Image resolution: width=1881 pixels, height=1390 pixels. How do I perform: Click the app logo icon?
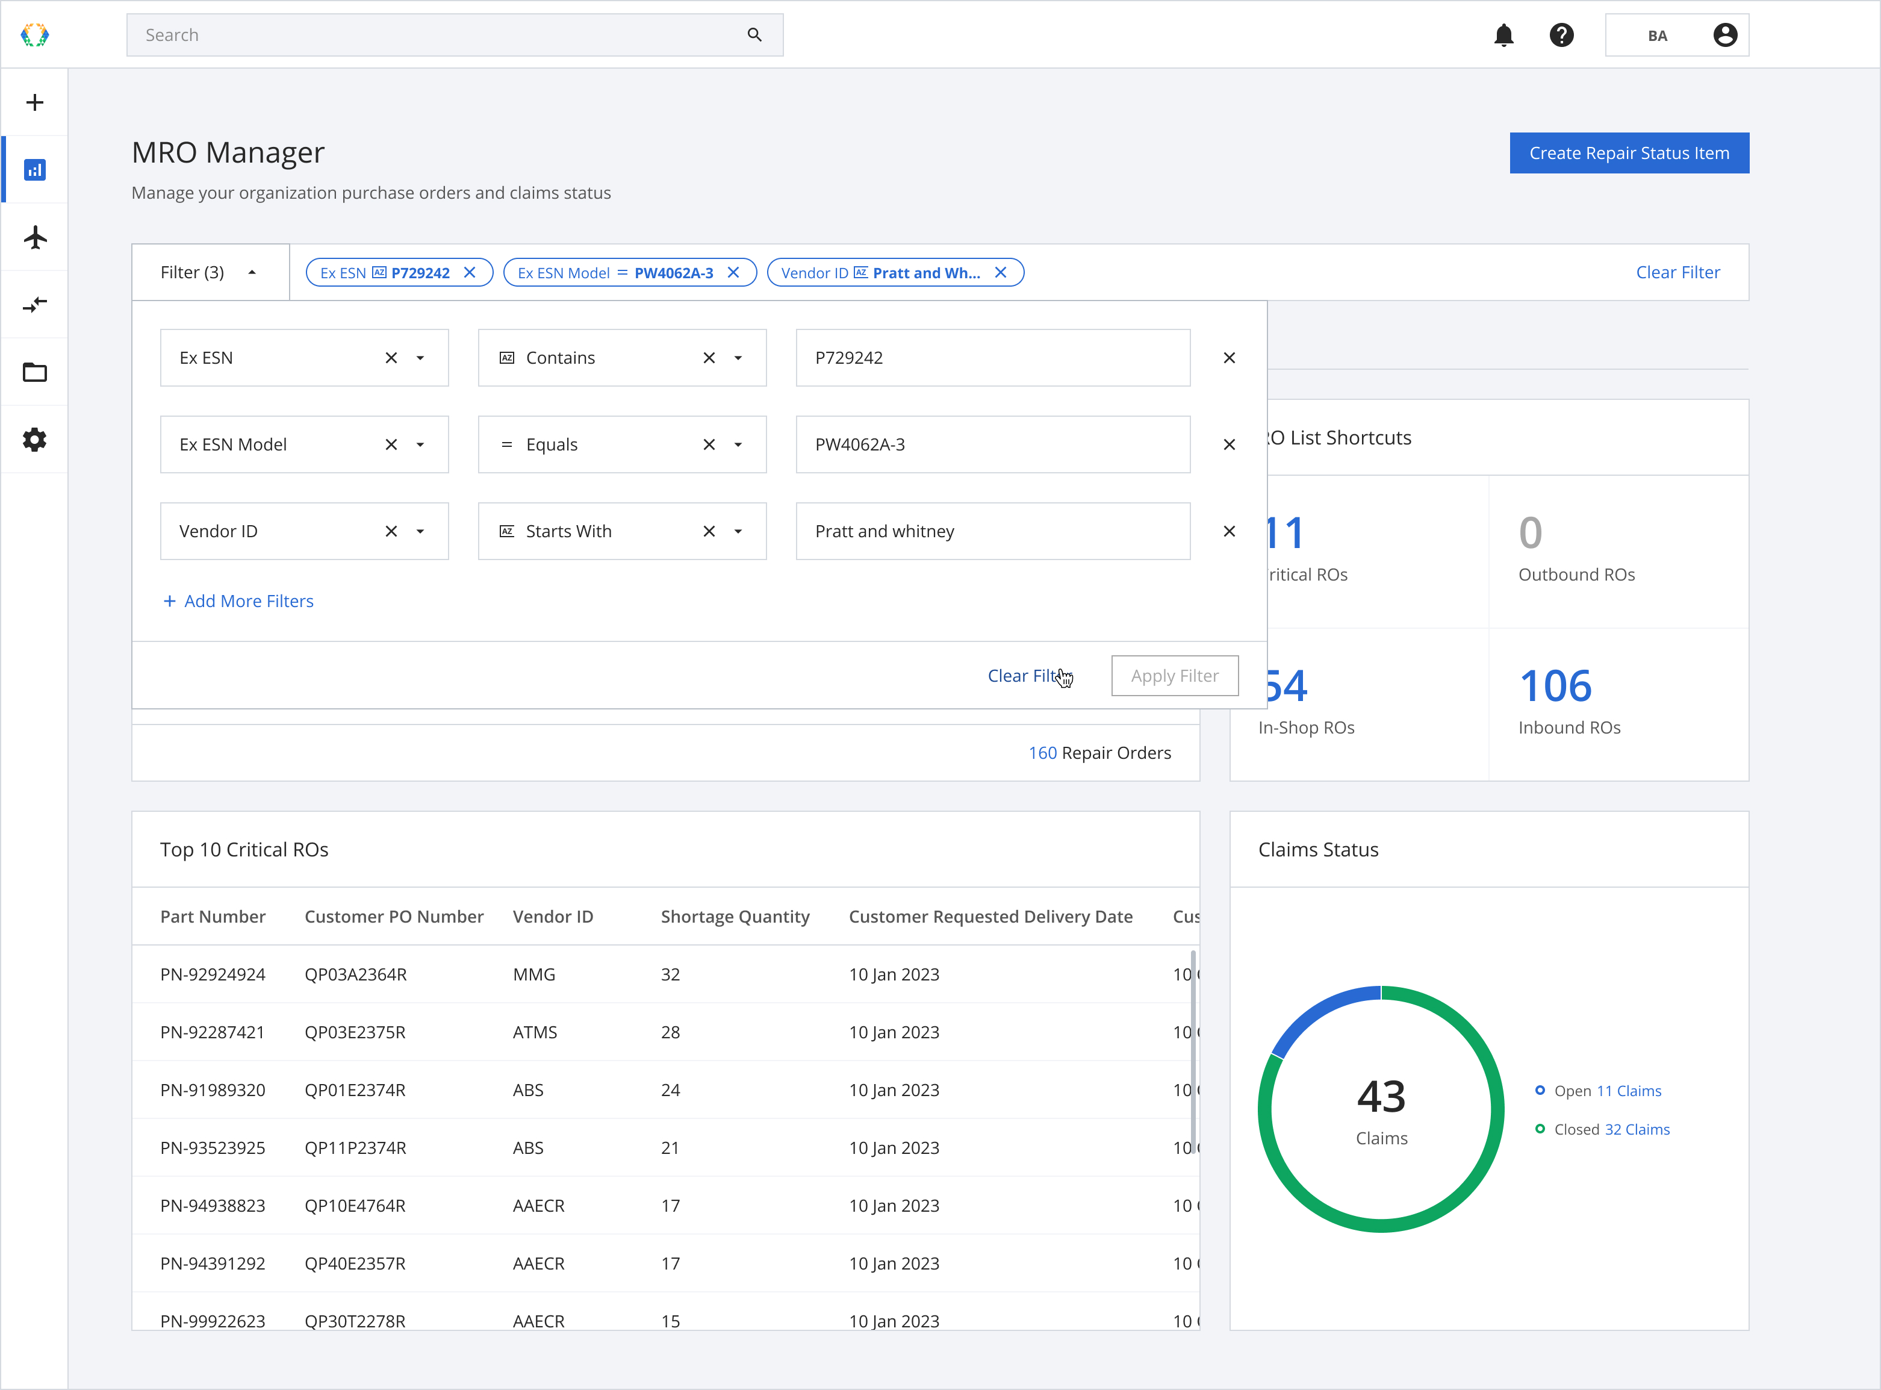point(34,36)
